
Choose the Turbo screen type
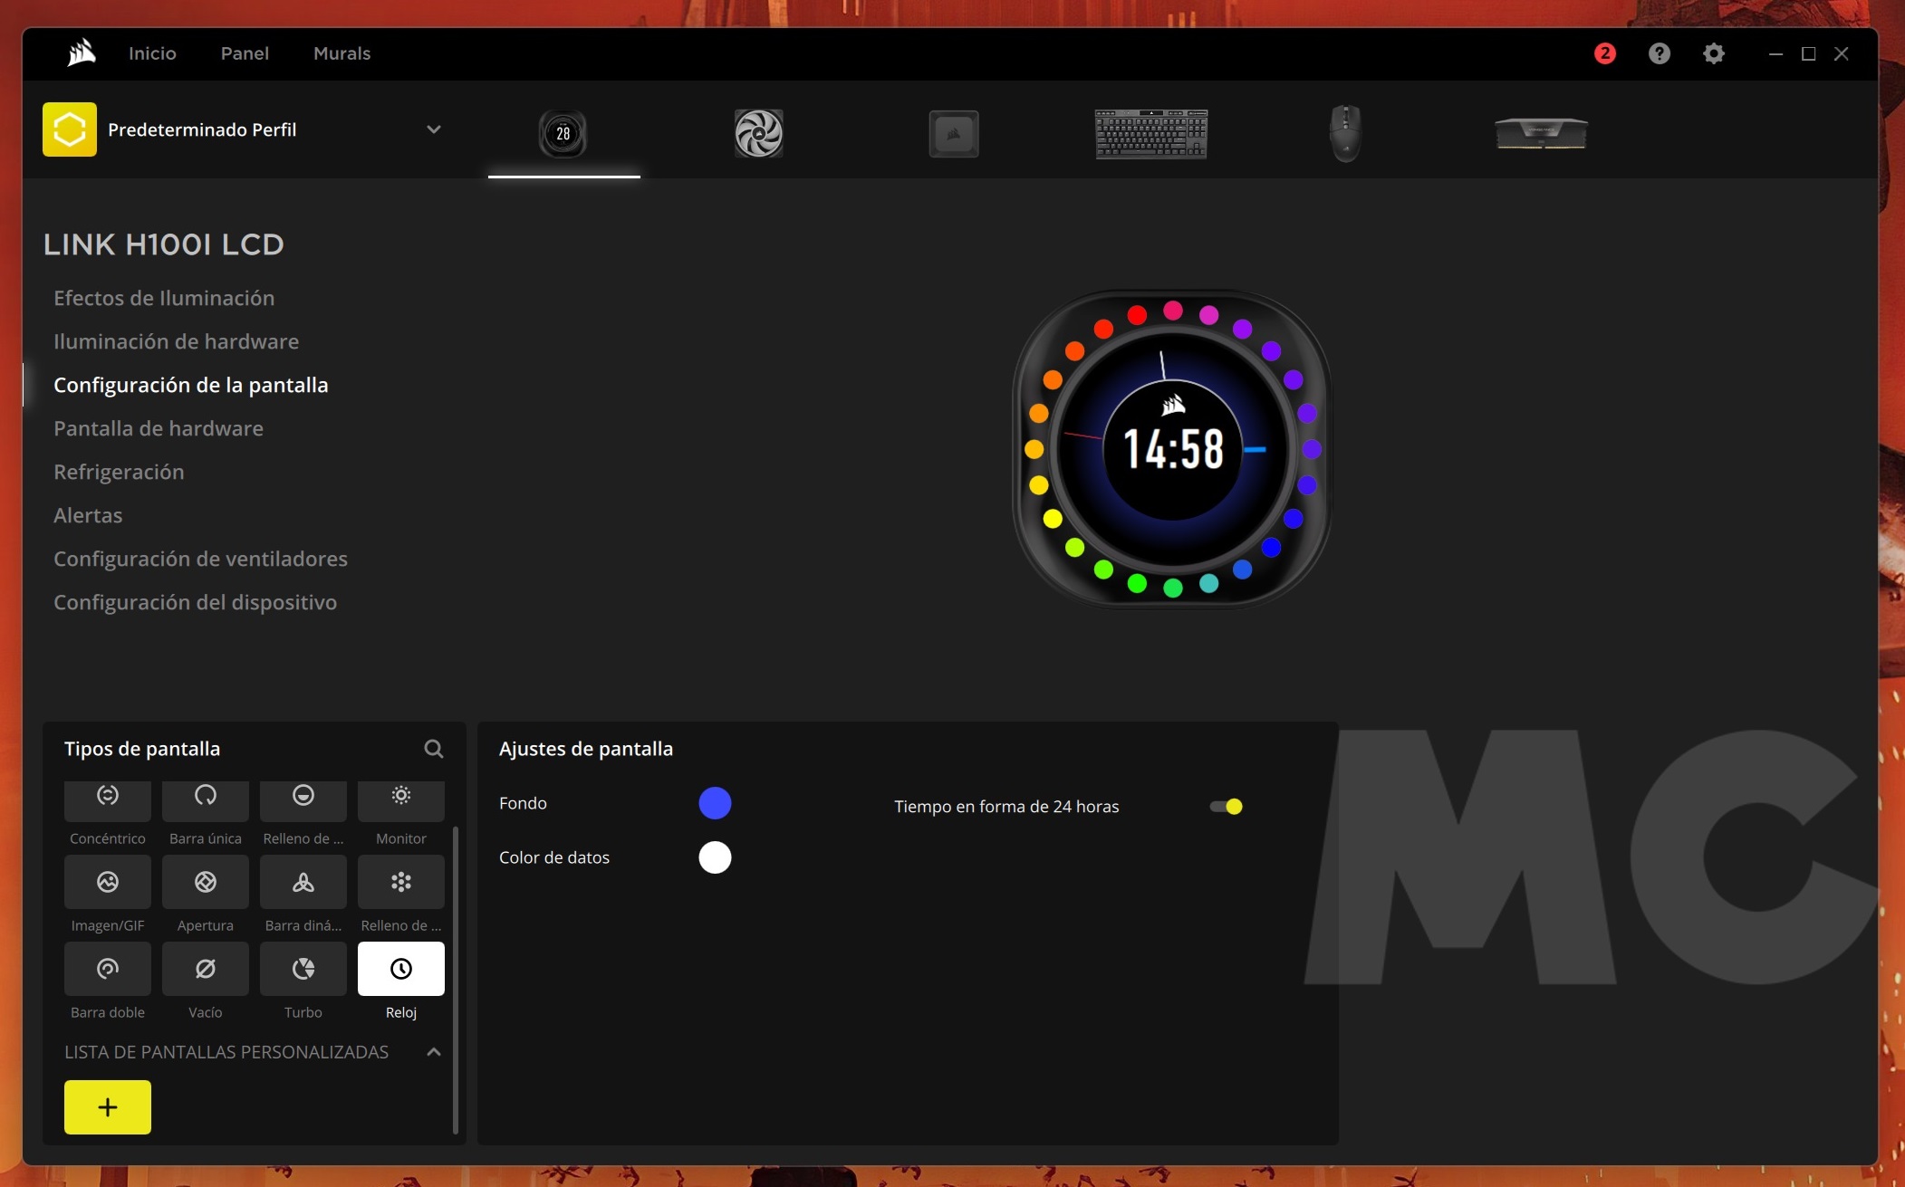tap(303, 969)
